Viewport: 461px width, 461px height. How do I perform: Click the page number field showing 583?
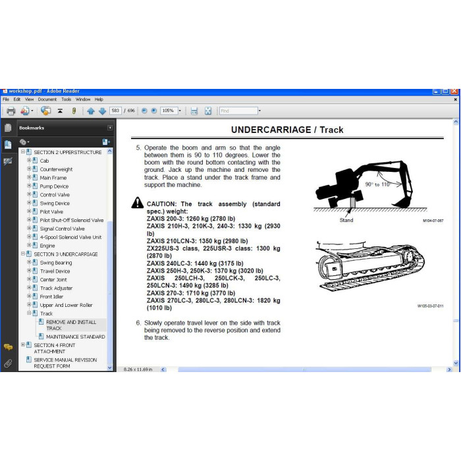115,111
